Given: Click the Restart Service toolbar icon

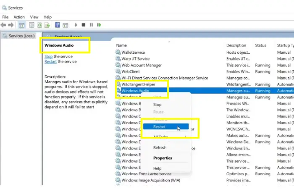Looking at the screenshot, I should (x=99, y=25).
